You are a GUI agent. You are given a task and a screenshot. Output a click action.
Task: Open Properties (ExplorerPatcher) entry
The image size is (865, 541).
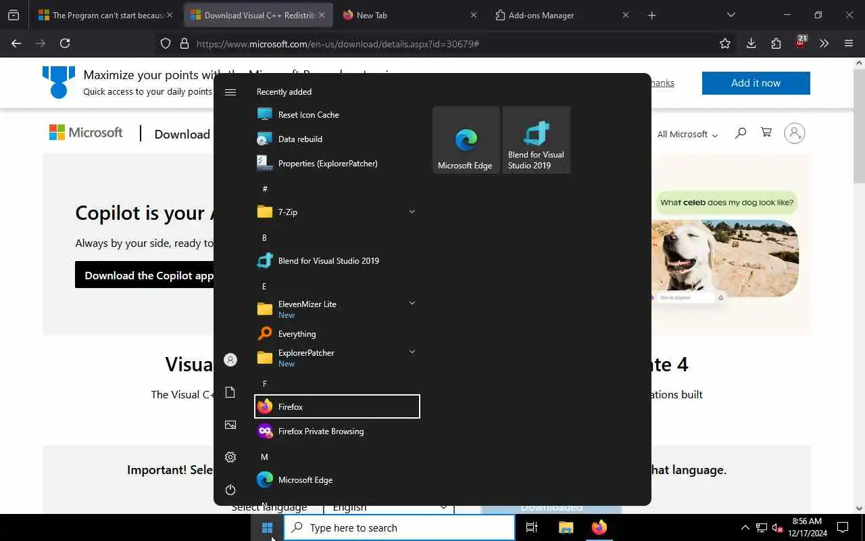click(x=337, y=164)
